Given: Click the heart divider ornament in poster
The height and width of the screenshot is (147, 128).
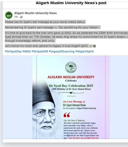Looking at the screenshot, I should point(71,93).
